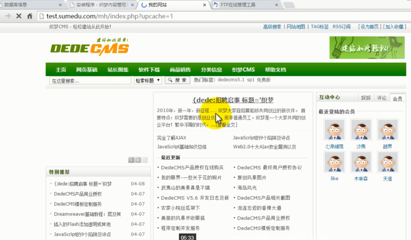Select slideshow page 1 indicator
Image resolution: width=411 pixels, height=240 pixels.
[x=131, y=160]
